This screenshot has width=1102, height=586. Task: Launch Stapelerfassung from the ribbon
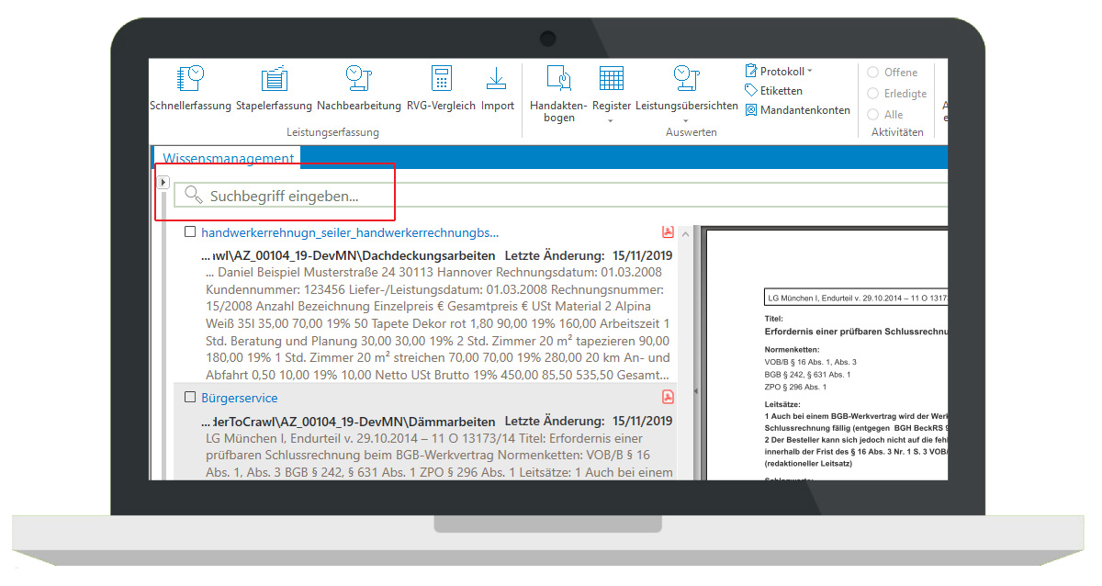(274, 88)
